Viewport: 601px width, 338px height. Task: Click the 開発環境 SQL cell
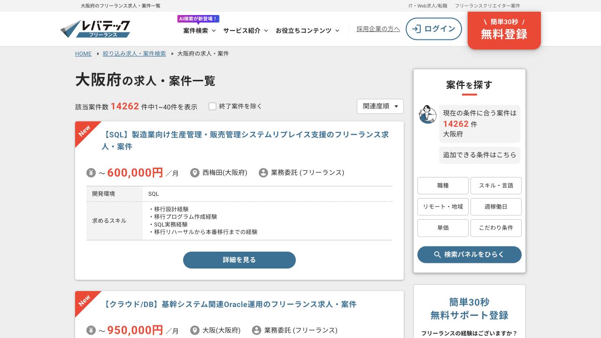[268, 194]
